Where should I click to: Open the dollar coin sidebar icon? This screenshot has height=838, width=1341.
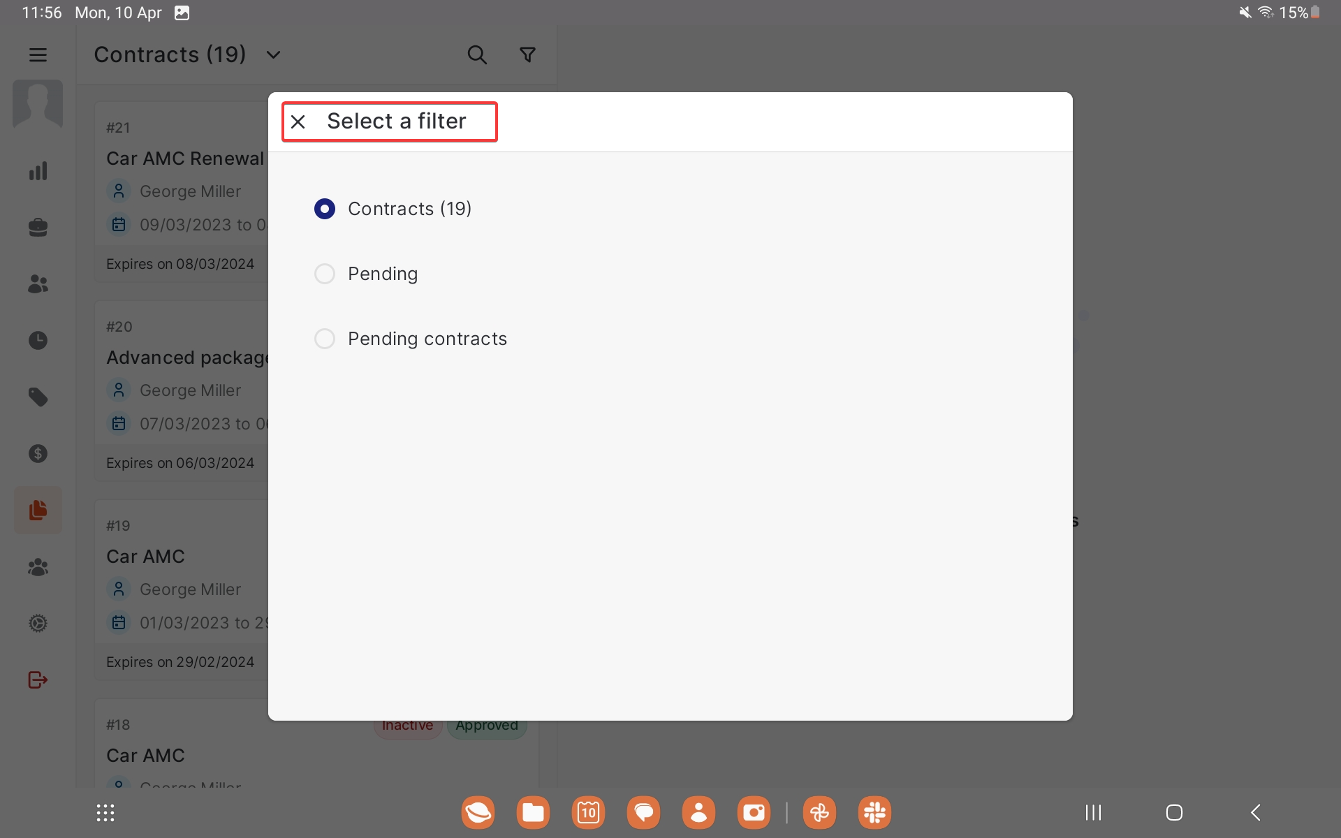coord(38,454)
